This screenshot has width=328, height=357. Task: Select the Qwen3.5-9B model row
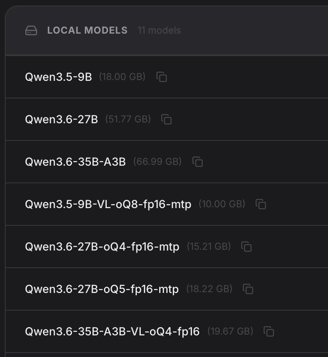pyautogui.click(x=167, y=77)
